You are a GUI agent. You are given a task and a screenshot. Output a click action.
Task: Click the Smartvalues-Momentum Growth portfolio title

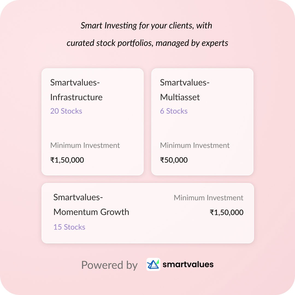pyautogui.click(x=91, y=205)
